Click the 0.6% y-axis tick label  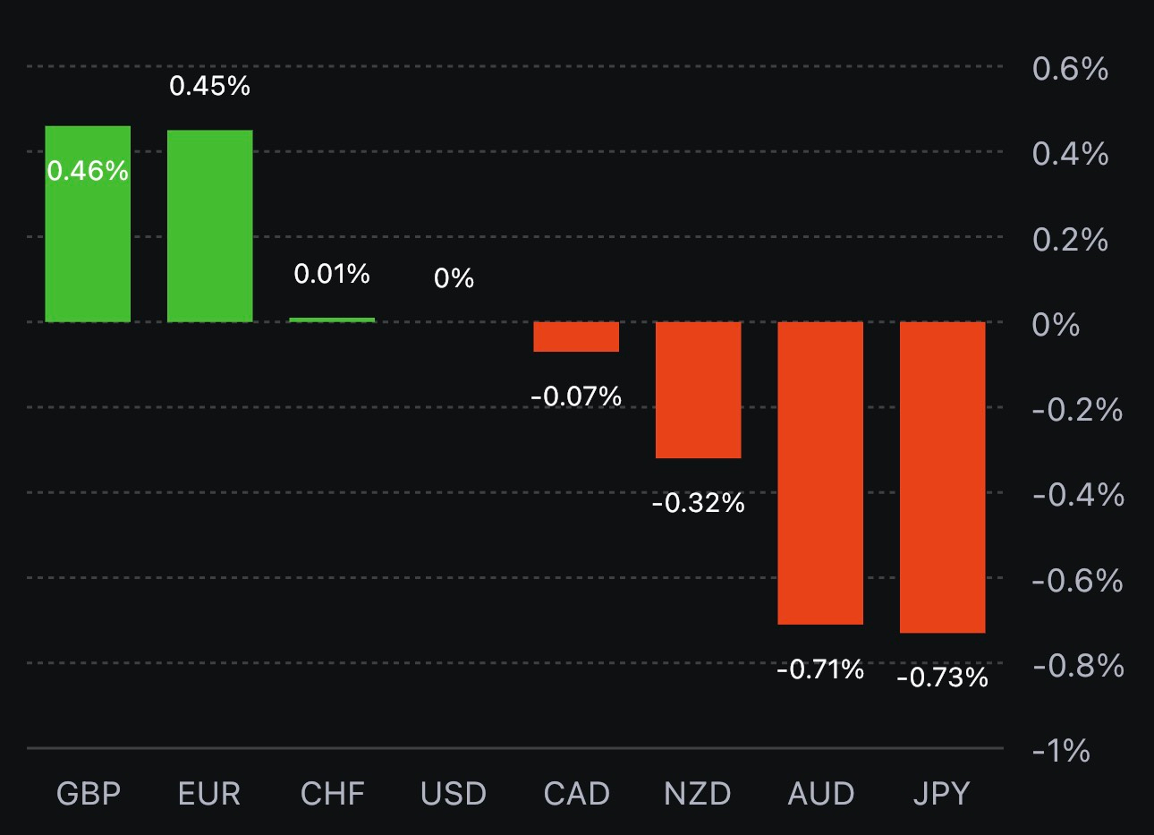(x=1070, y=69)
